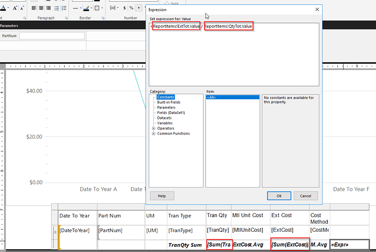Center align text in Paragraph group

pos(41,8)
